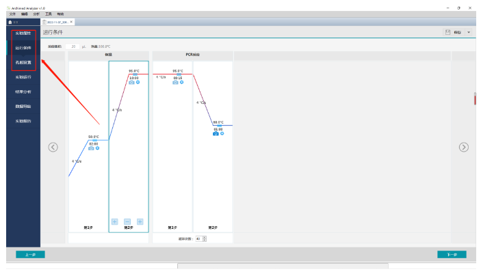Click the cycle count field showing 40
The width and height of the screenshot is (481, 278).
199,239
